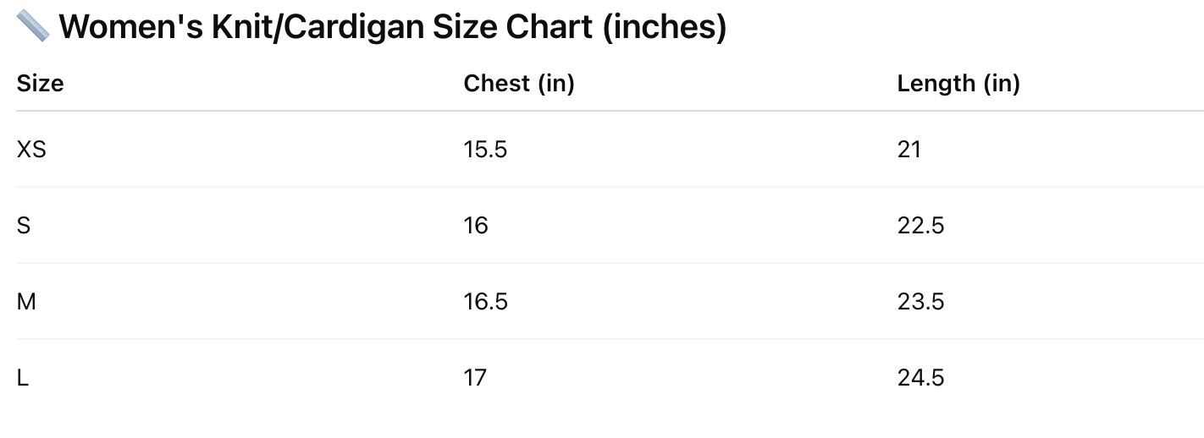The width and height of the screenshot is (1204, 438).
Task: Click the M size row label
Action: click(x=26, y=302)
